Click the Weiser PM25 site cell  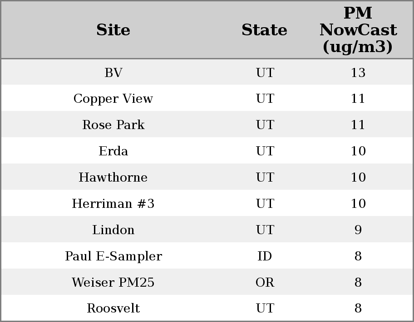point(113,283)
